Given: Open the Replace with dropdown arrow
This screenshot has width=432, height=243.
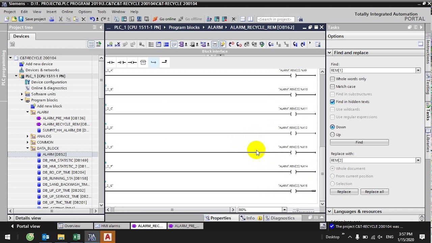Looking at the screenshot, I should tap(418, 160).
